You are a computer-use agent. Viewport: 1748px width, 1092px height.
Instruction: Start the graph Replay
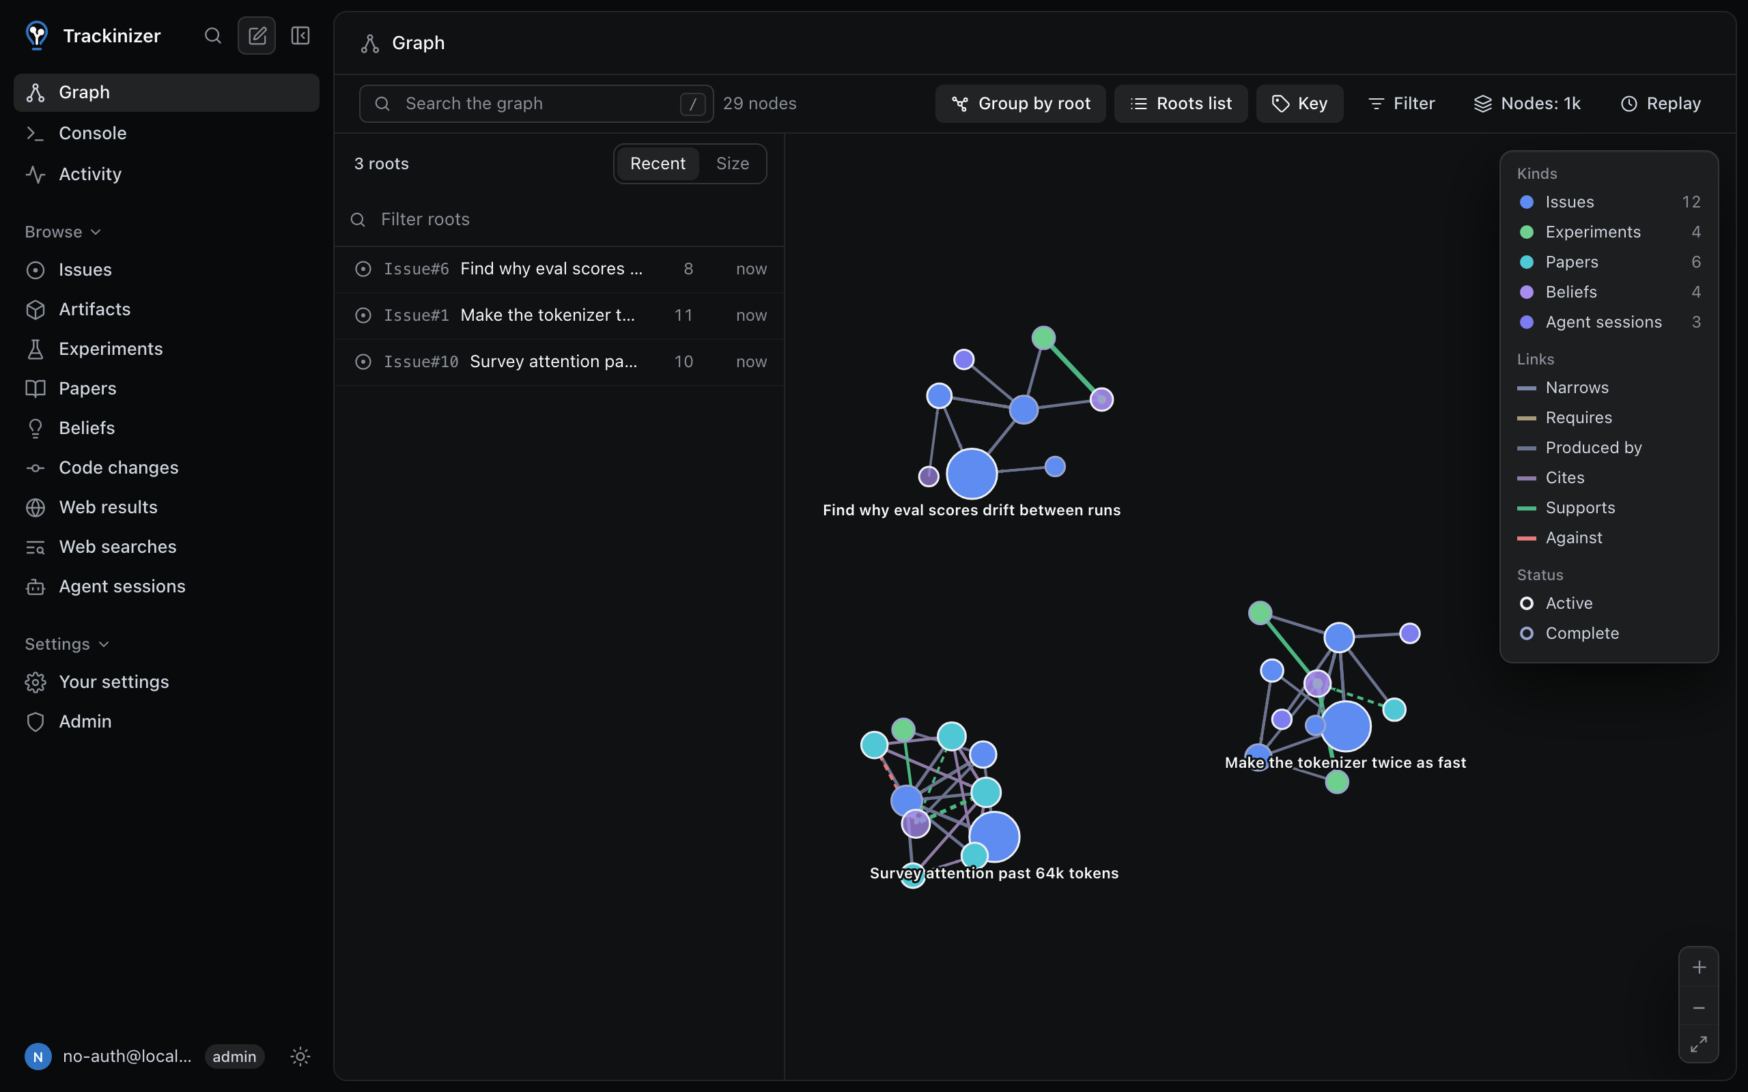coord(1660,103)
